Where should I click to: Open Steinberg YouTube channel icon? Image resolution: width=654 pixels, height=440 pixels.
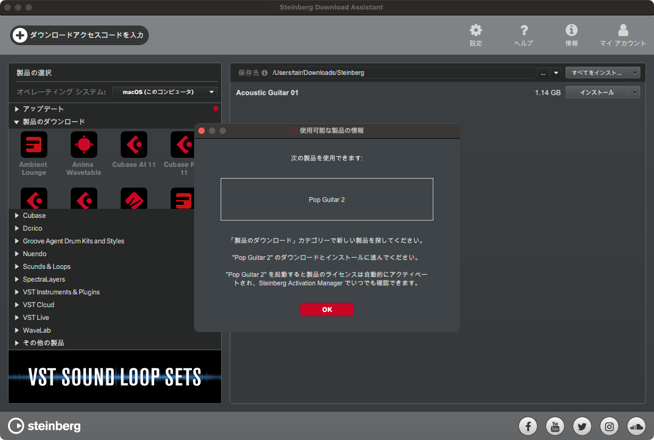556,426
